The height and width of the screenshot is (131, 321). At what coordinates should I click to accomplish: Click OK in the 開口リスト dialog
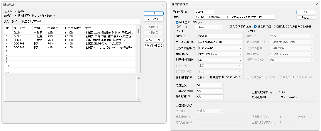click(154, 13)
